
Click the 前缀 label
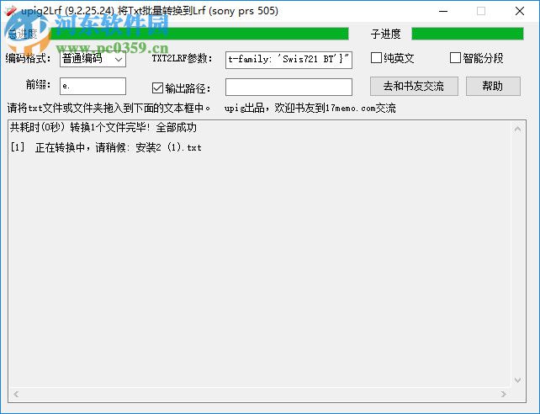tap(39, 84)
